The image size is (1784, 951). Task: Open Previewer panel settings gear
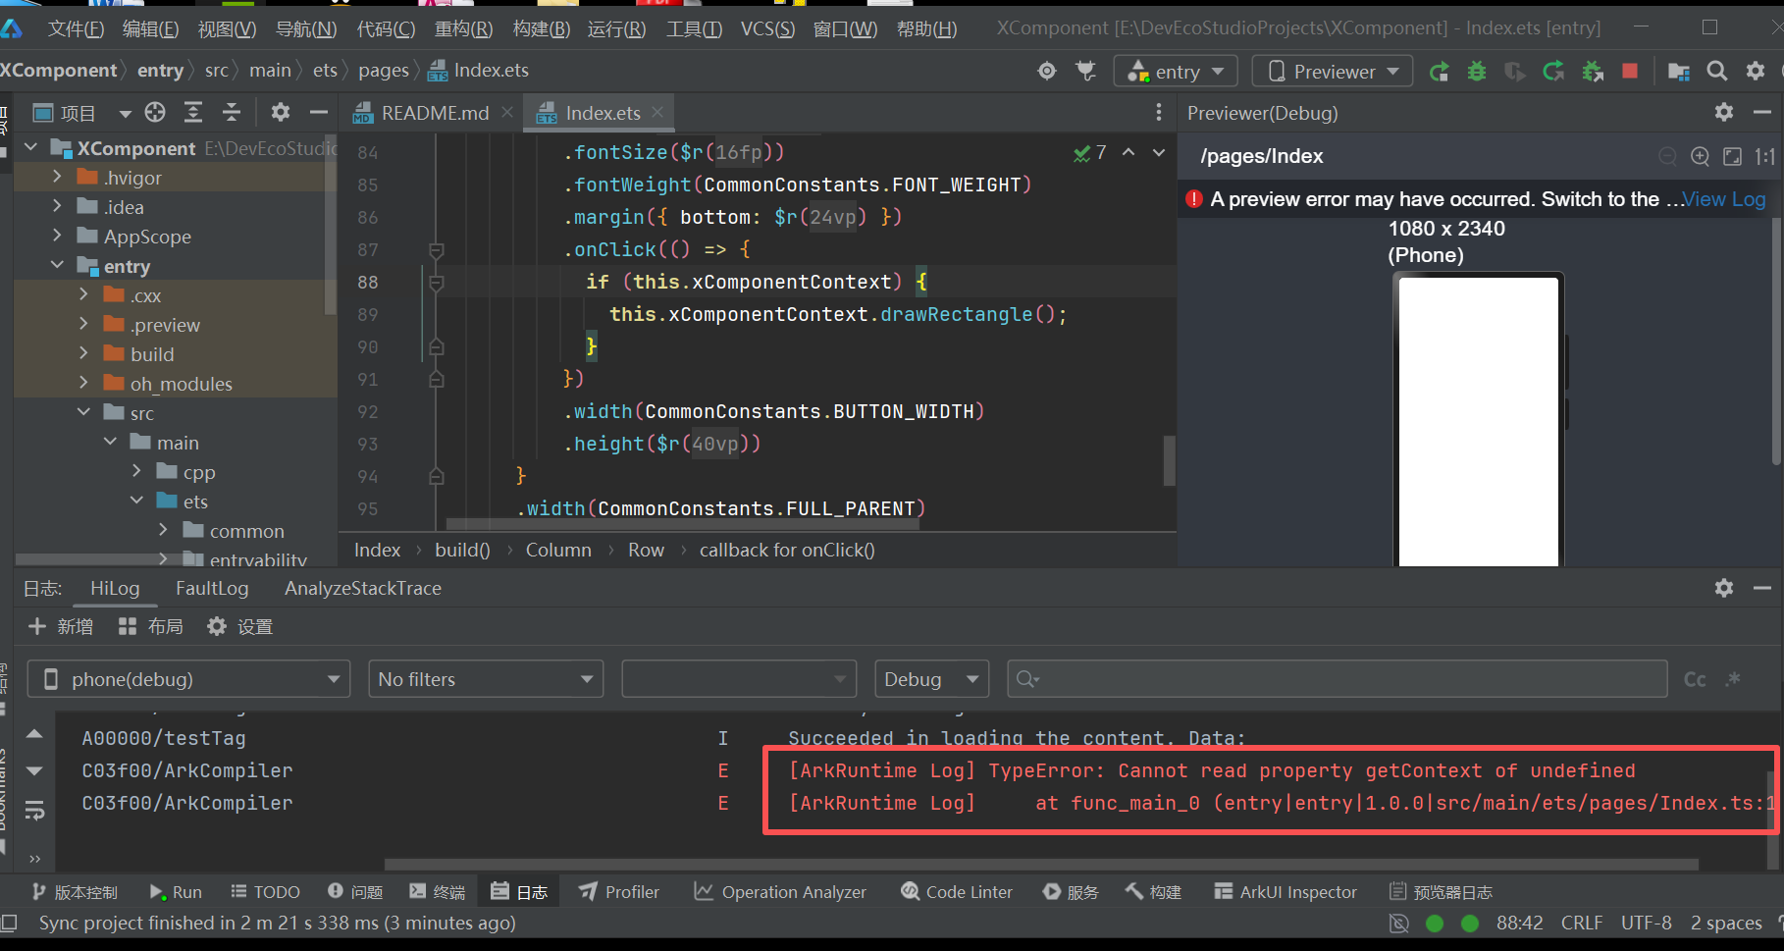click(1723, 113)
